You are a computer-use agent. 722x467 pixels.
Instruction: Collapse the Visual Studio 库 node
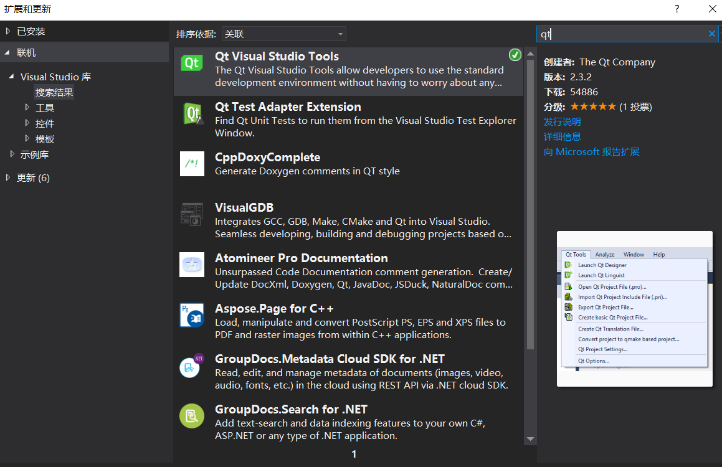[x=11, y=77]
